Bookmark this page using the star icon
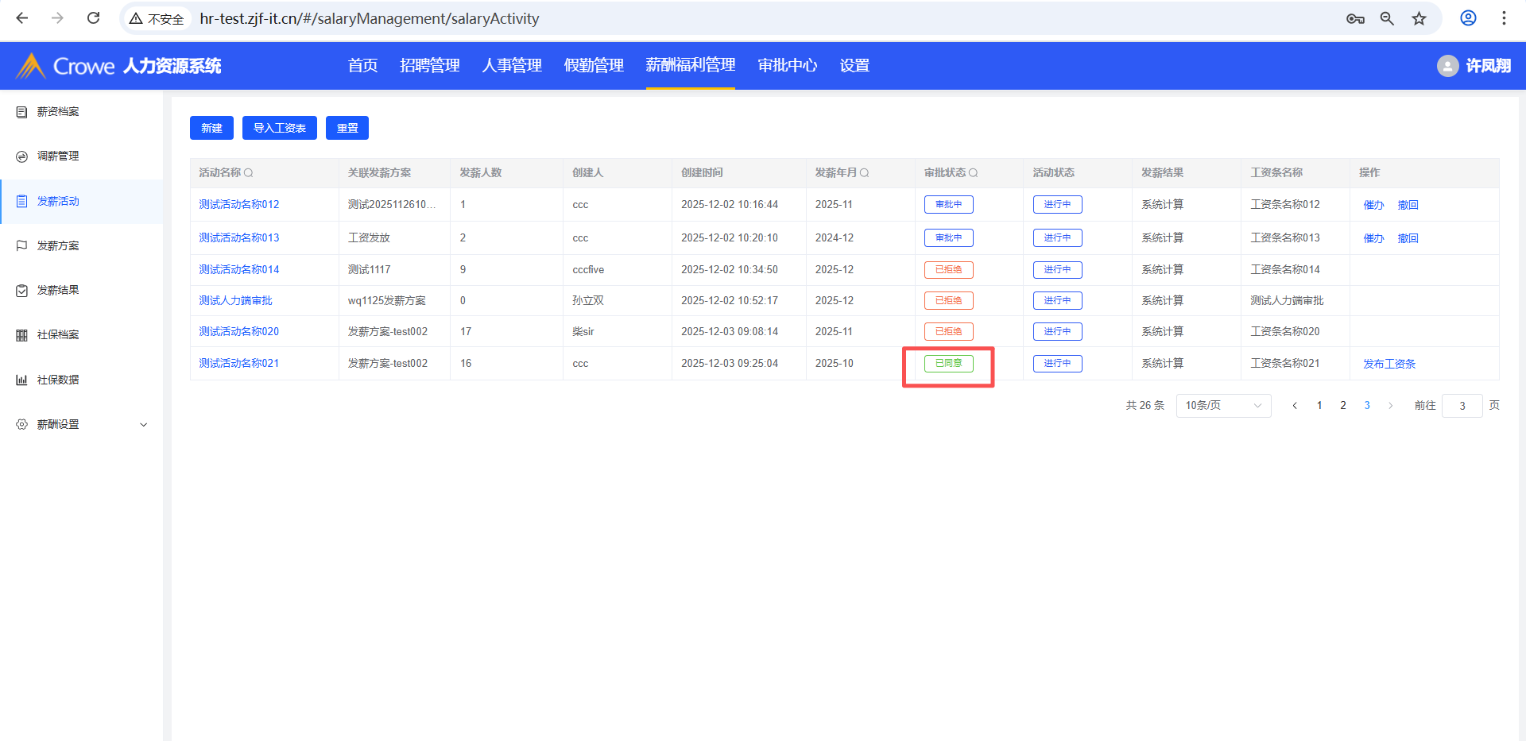 pyautogui.click(x=1419, y=18)
